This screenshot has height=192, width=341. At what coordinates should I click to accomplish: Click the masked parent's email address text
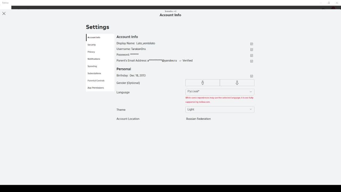point(162,61)
